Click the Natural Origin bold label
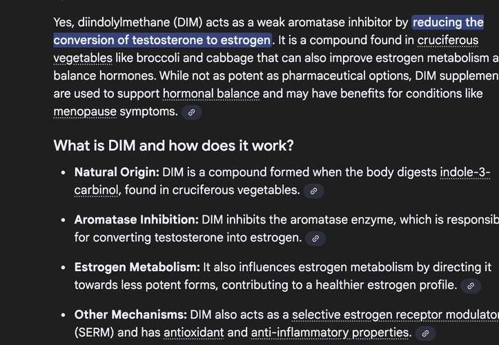The height and width of the screenshot is (345, 499). tap(117, 172)
